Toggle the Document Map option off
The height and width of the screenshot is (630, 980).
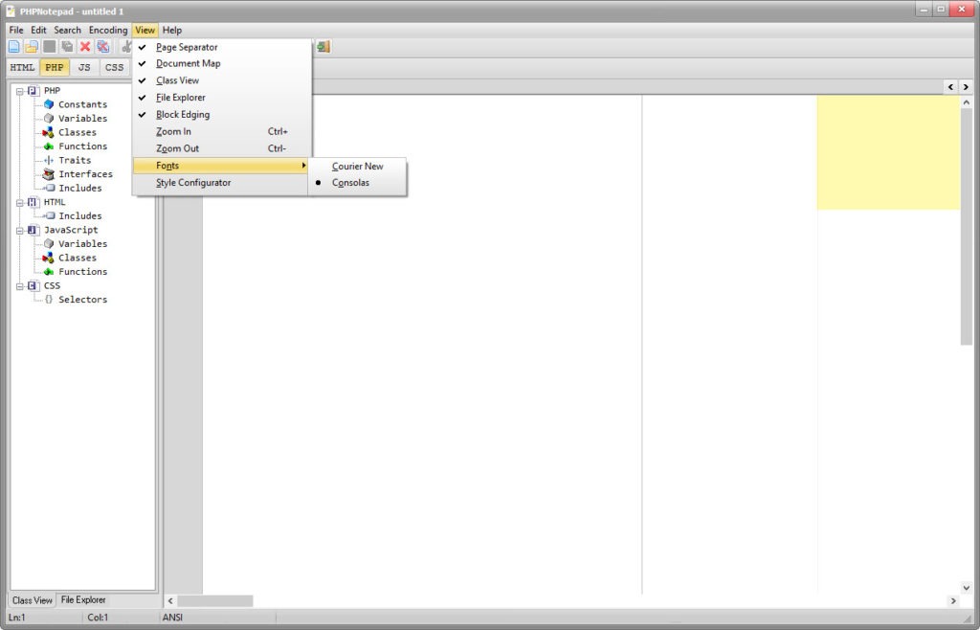coord(222,64)
